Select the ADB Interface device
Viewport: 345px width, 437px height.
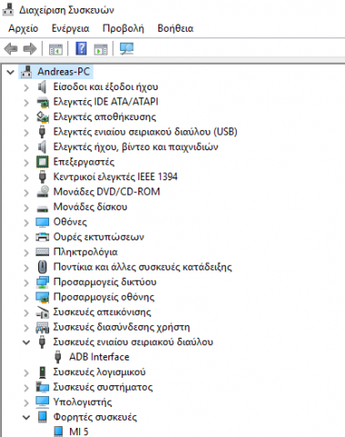99,357
